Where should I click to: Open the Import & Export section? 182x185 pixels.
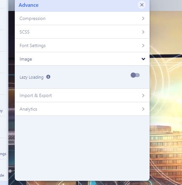[x=82, y=95]
